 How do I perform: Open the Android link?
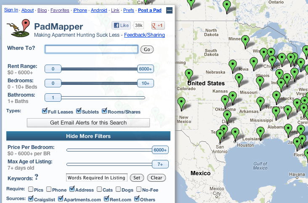pos(99,10)
